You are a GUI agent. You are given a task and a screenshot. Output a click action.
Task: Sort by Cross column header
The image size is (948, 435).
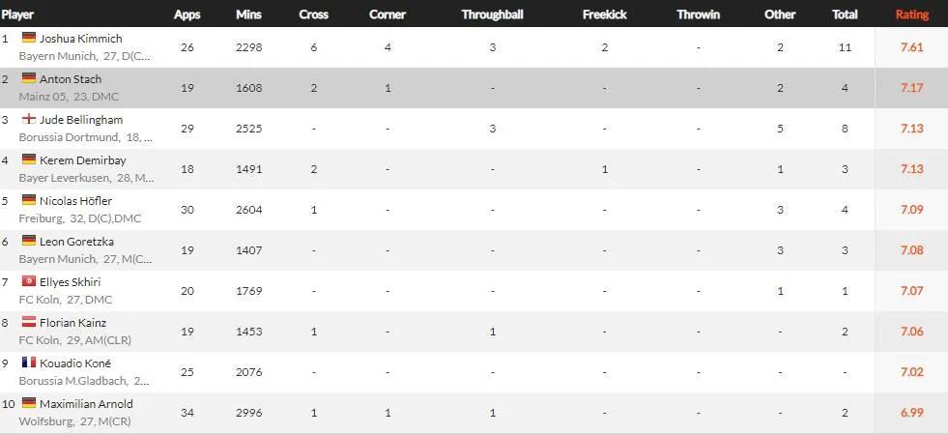point(313,14)
